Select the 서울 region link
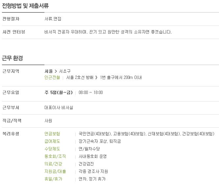The width and height of the screenshot is (219, 186). [x=49, y=71]
